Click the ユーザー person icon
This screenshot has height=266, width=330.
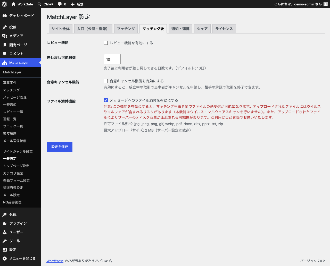point(5,232)
